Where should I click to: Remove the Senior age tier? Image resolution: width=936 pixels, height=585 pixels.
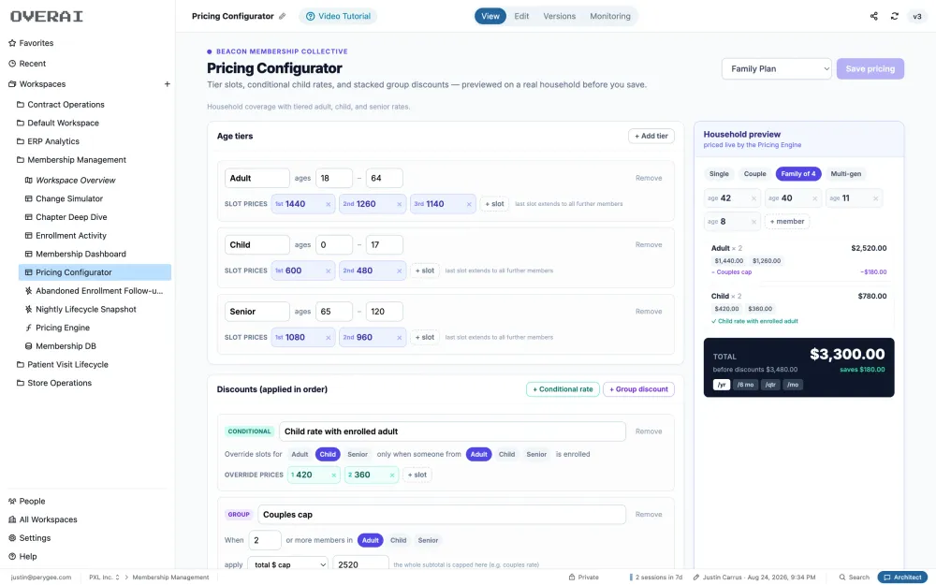649,312
